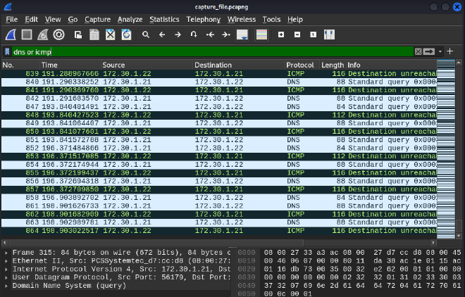This screenshot has width=465, height=297.
Task: Open the View menu
Action: point(53,20)
